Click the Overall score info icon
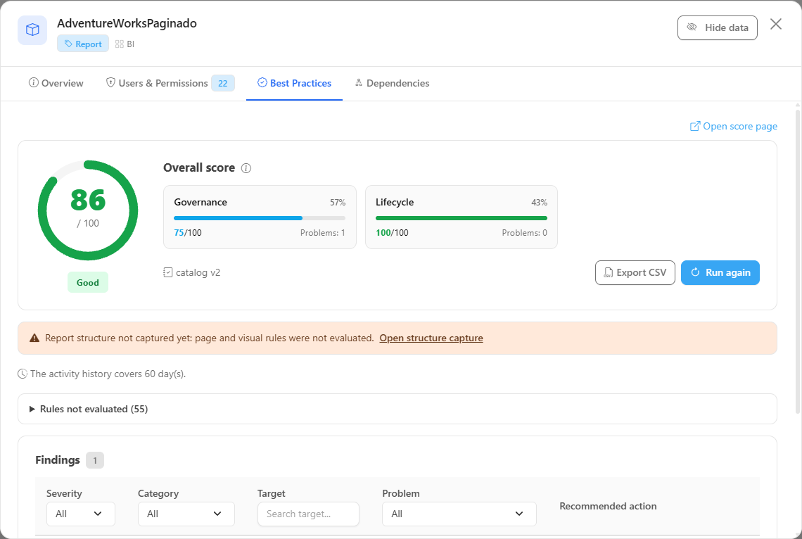 [x=246, y=168]
